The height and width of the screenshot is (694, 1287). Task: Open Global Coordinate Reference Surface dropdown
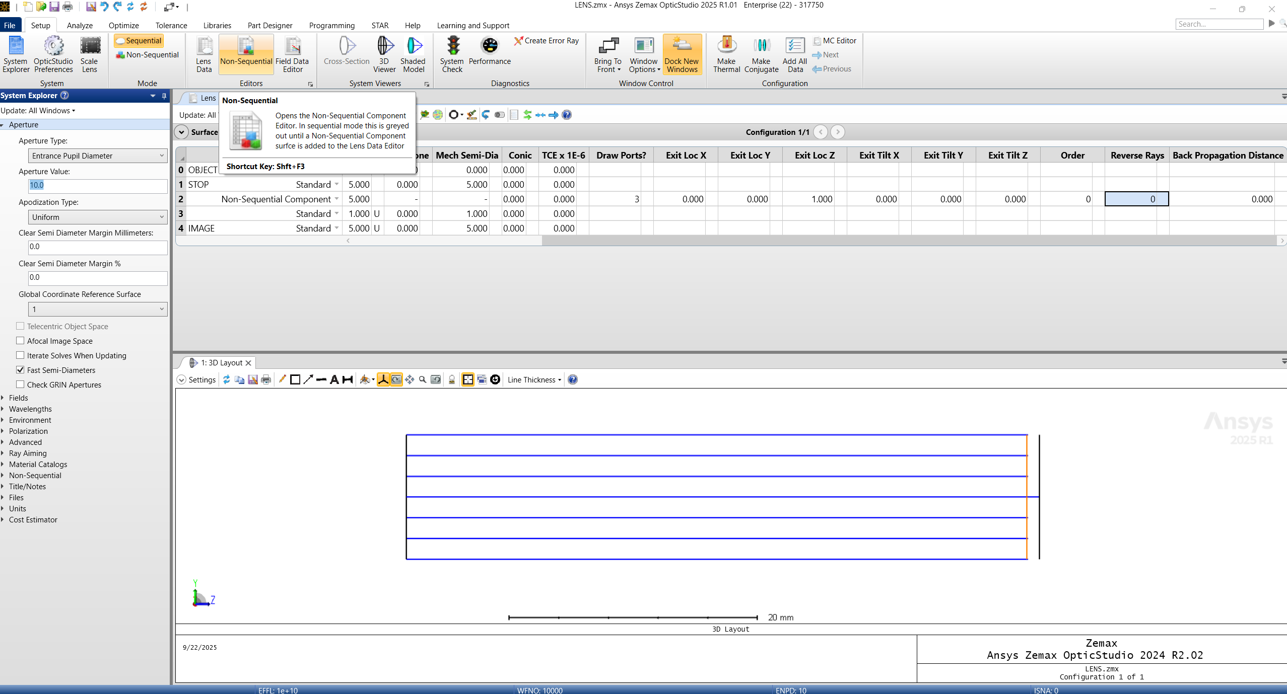(98, 309)
